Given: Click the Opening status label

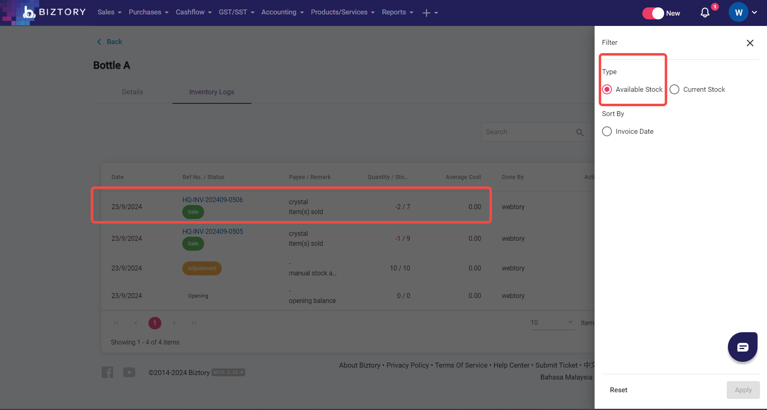Looking at the screenshot, I should 198,296.
